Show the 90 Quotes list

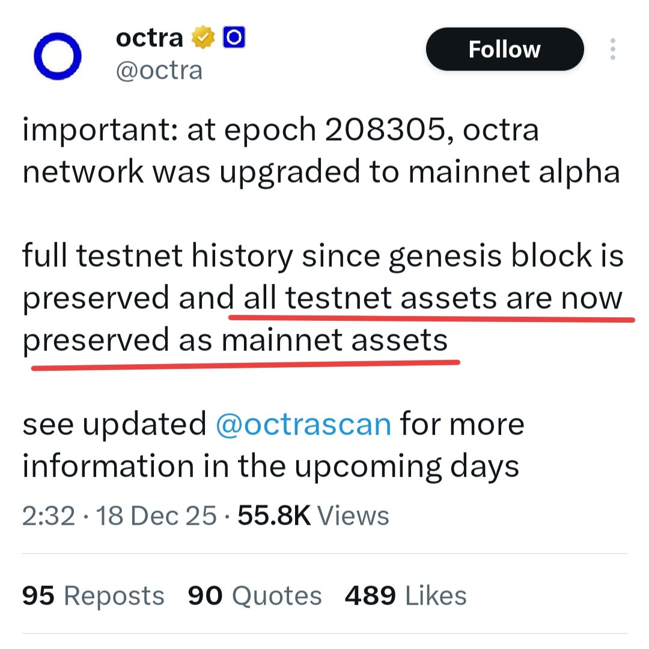pos(255,596)
